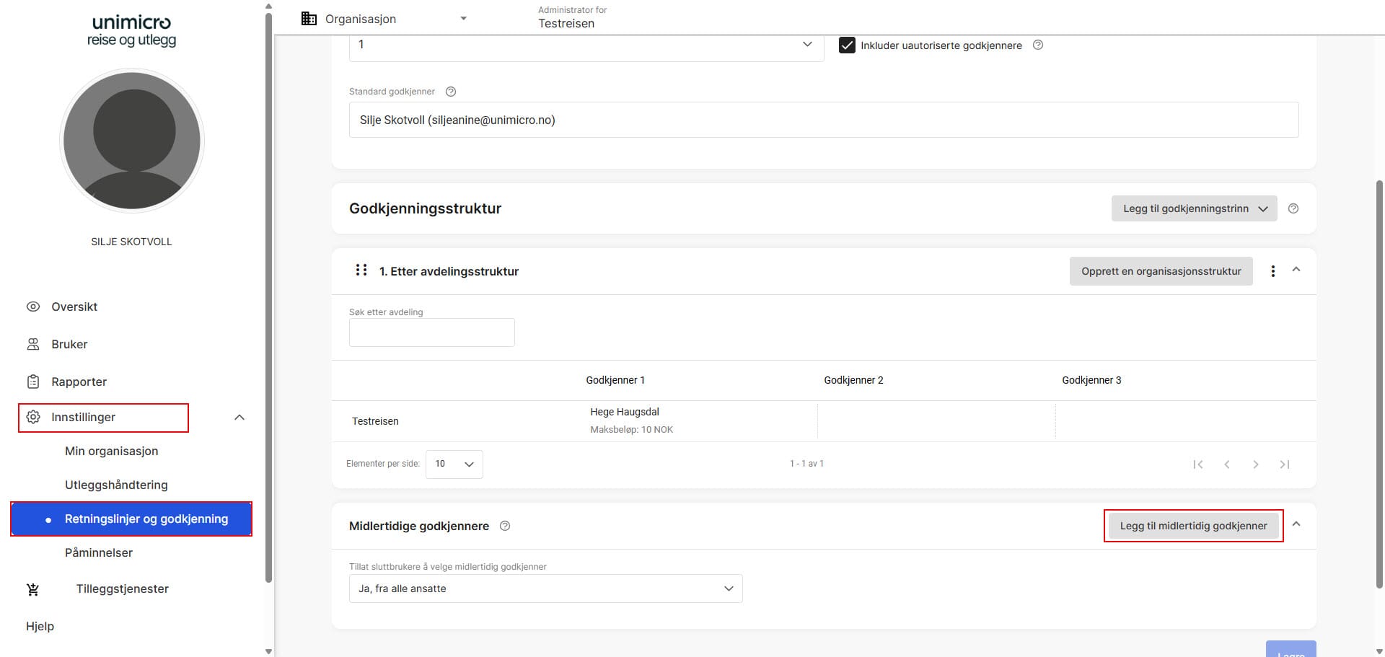
Task: Click the user profile avatar picture
Action: tap(132, 141)
